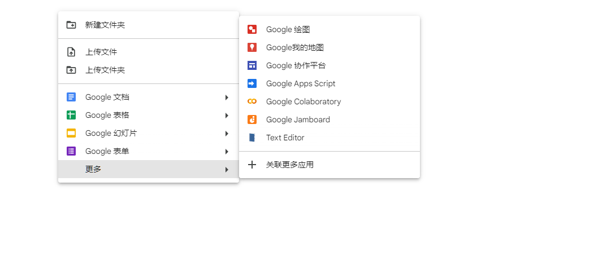Click the Google My Maps pin icon
This screenshot has height=270, width=607.
[252, 47]
